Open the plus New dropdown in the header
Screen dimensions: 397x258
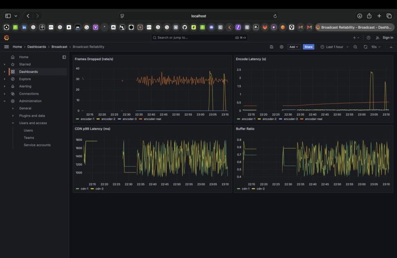tap(356, 38)
